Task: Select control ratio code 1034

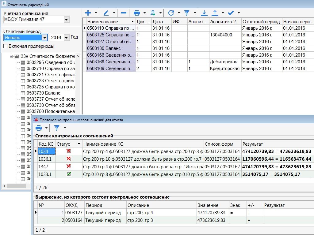Action: pos(47,151)
